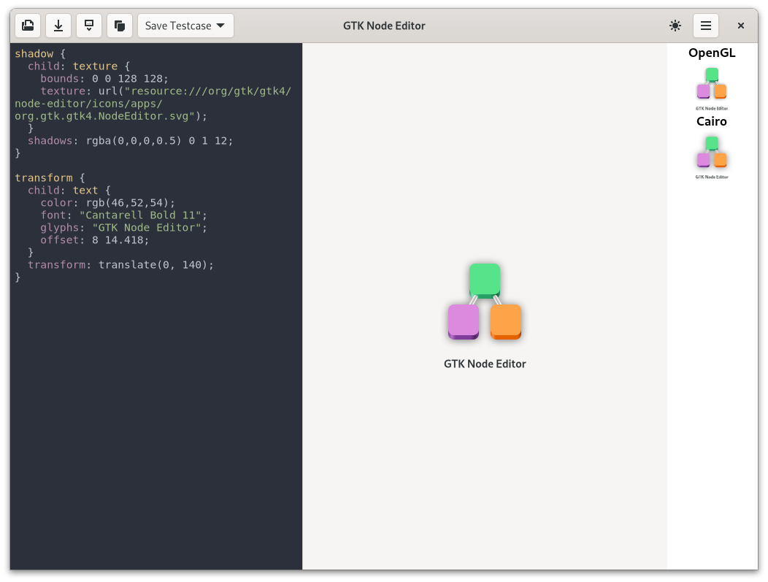Click the save node file download icon
Screen dimensions: 768x582
(58, 26)
